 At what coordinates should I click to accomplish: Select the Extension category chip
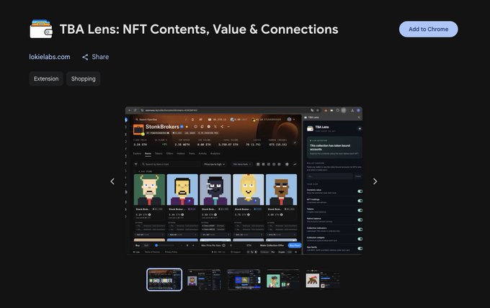click(46, 78)
